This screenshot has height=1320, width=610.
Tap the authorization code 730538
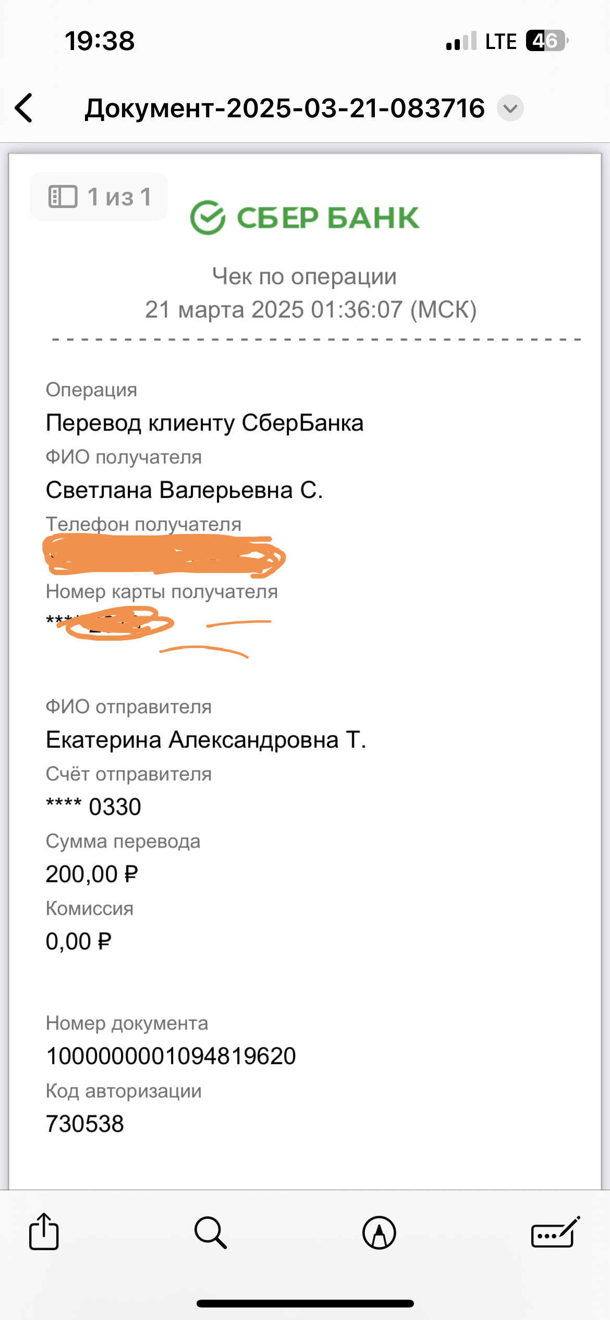coord(85,1123)
